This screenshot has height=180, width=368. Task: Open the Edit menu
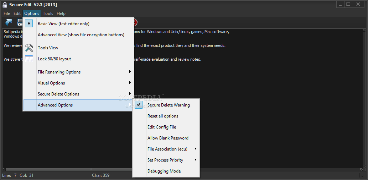point(17,13)
